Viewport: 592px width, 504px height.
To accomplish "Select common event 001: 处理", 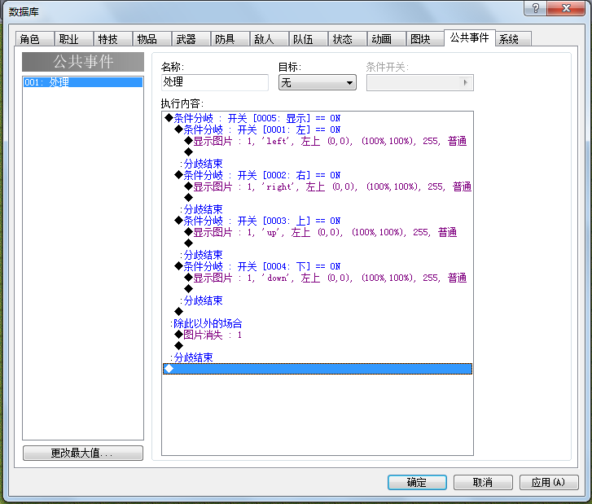I will pyautogui.click(x=83, y=82).
